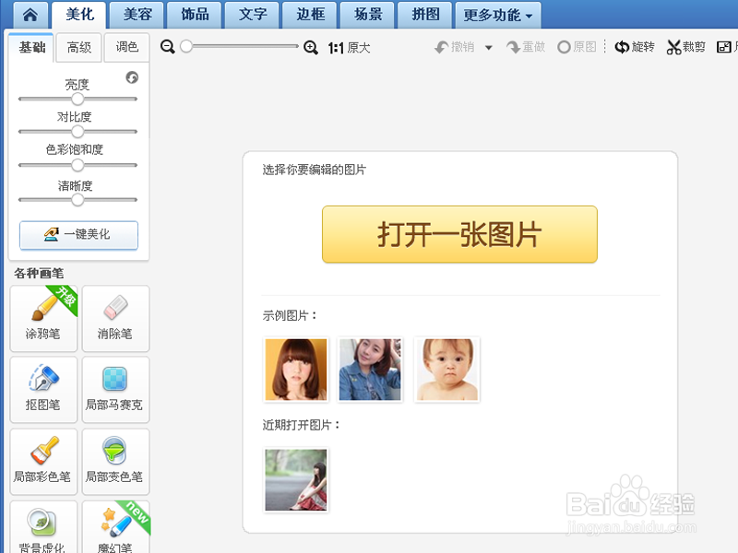Open the 调色 sub-tab

point(126,47)
